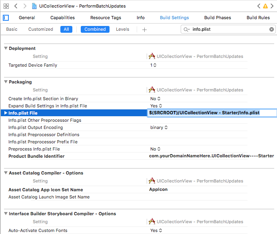
Task: Collapse the Deployment section
Action: point(6,48)
